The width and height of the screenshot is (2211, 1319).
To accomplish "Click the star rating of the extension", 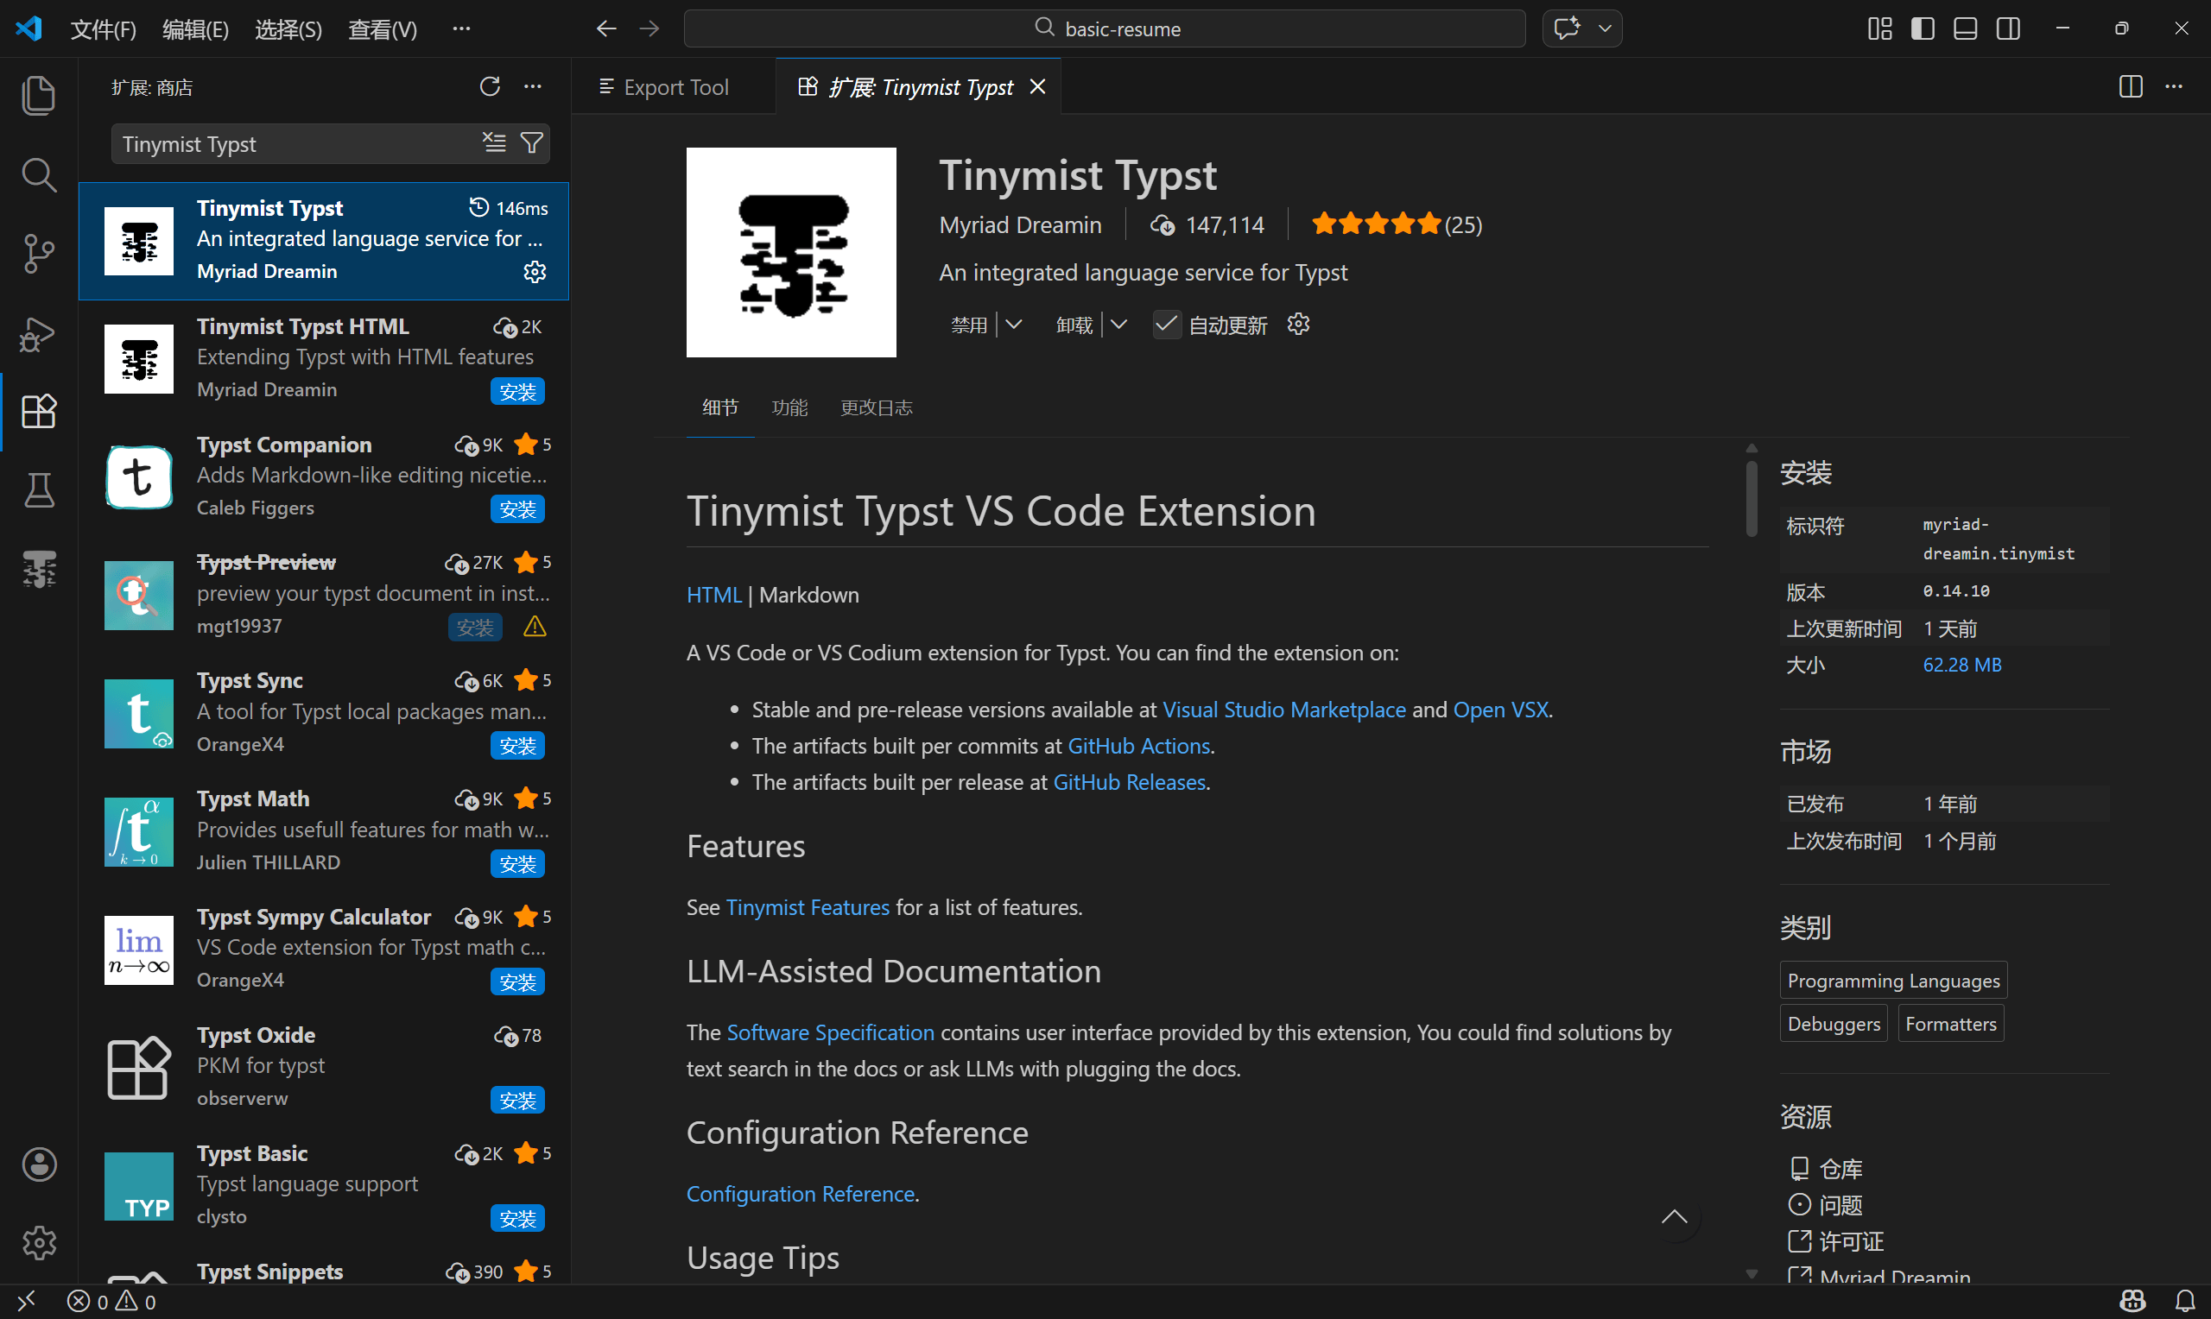I will 1396,224.
